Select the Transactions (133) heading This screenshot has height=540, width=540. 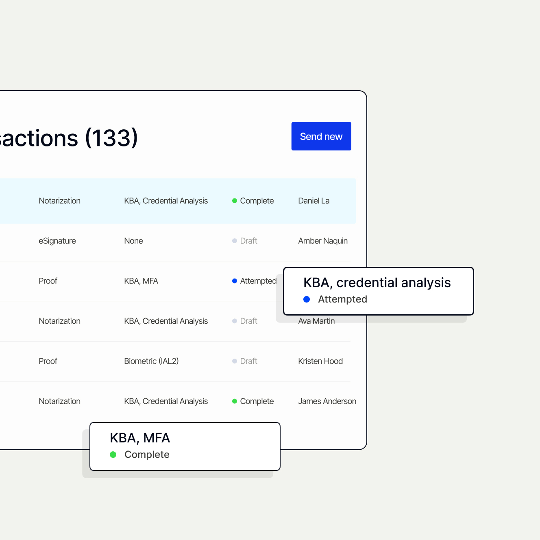point(68,138)
